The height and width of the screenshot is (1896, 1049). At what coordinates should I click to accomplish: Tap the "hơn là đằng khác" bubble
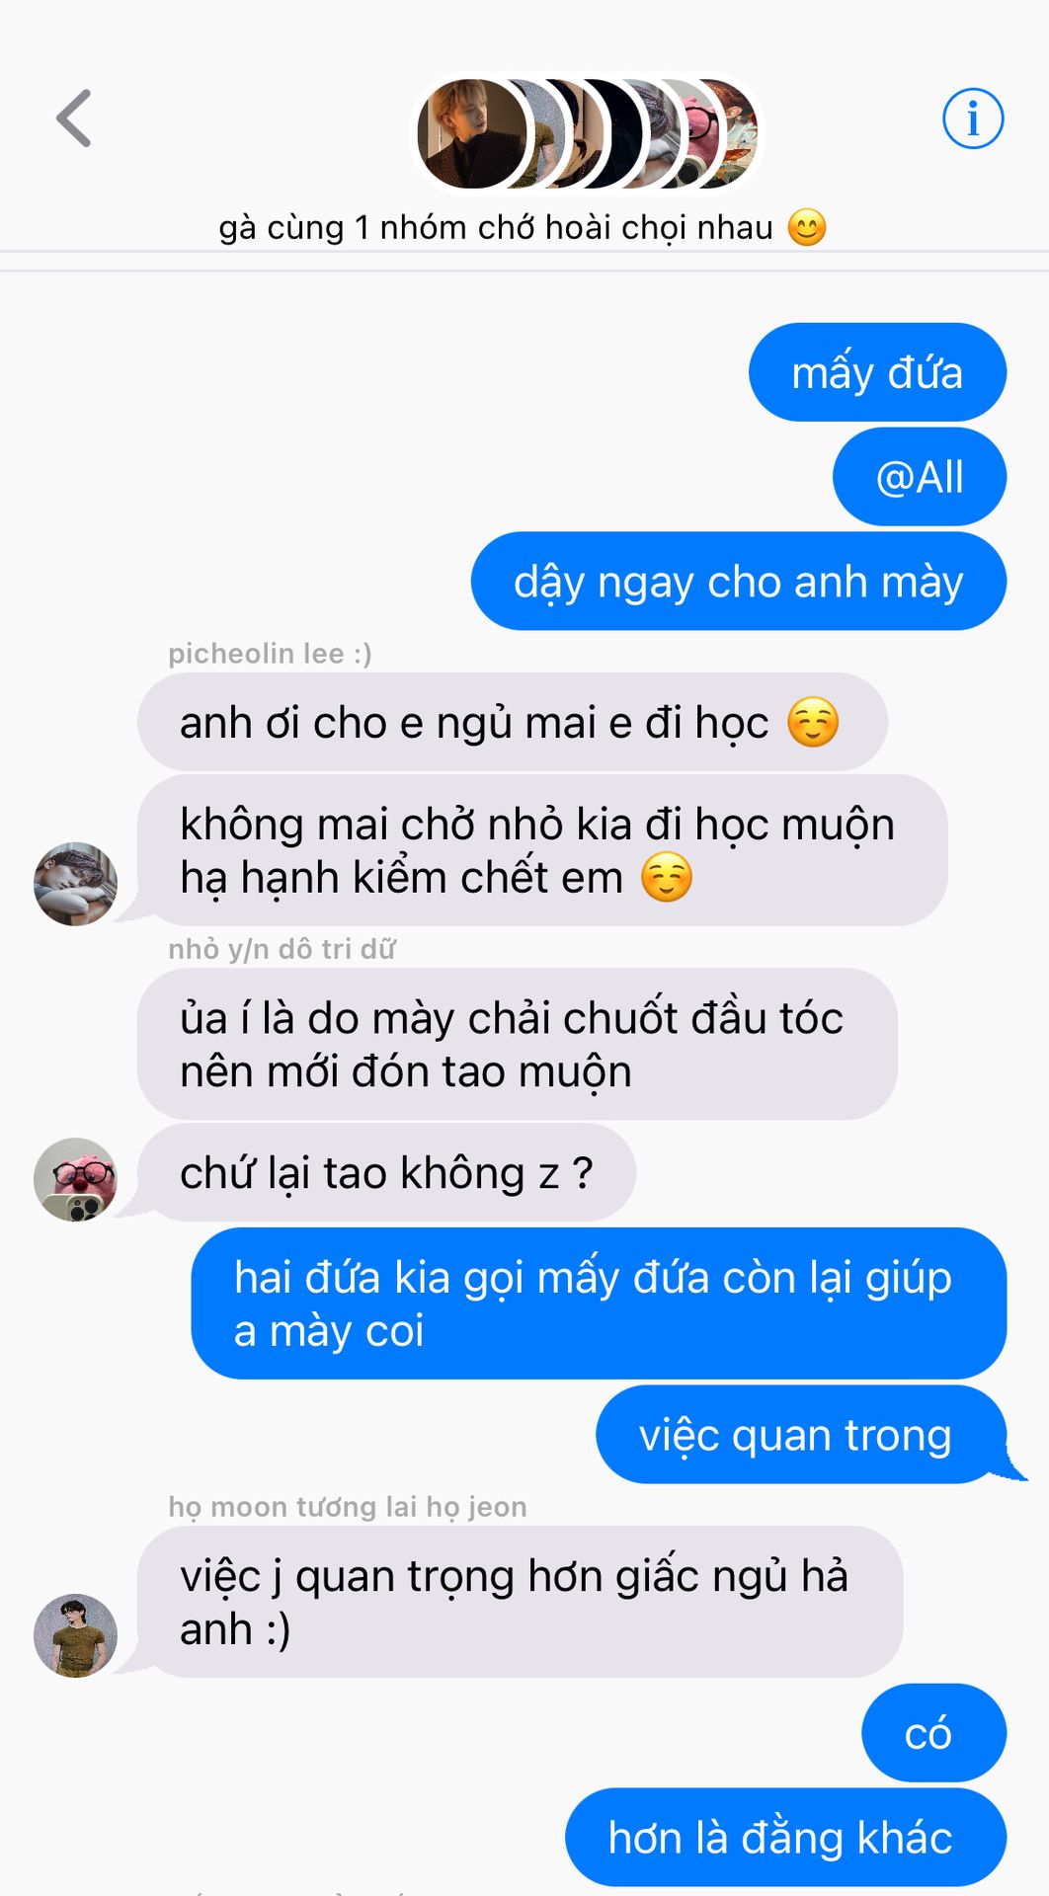(785, 1838)
